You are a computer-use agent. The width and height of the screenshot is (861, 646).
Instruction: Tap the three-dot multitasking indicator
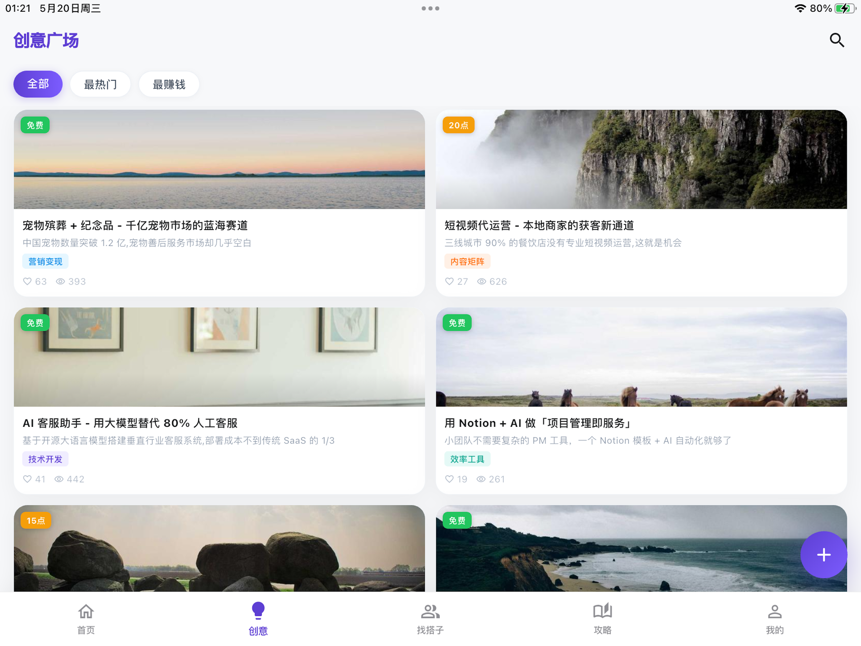point(430,8)
